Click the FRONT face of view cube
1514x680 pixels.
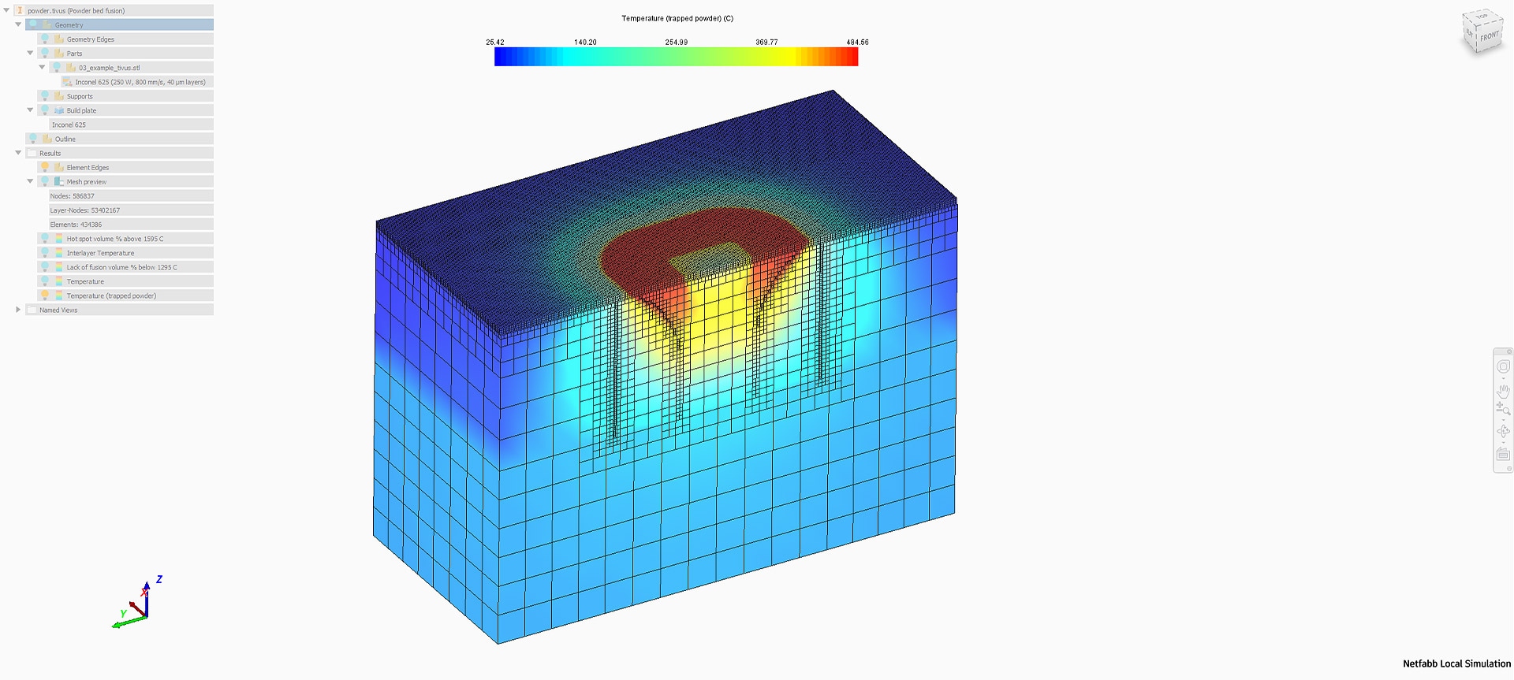click(x=1489, y=36)
